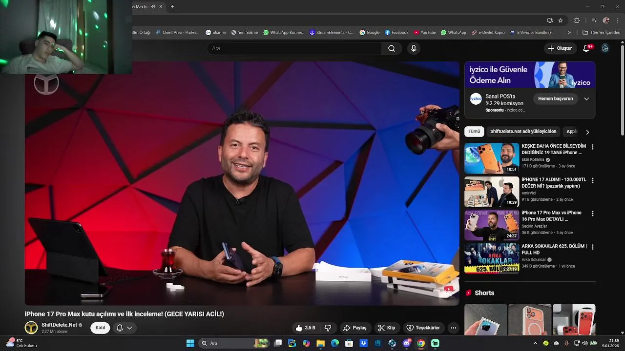
Task: Click the Teşekkürler button
Action: pos(424,328)
